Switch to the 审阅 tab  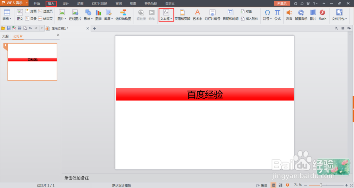[x=119, y=4]
